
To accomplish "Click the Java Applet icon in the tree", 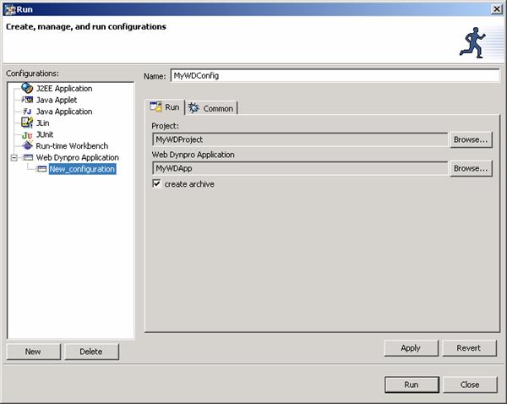I will tap(27, 100).
